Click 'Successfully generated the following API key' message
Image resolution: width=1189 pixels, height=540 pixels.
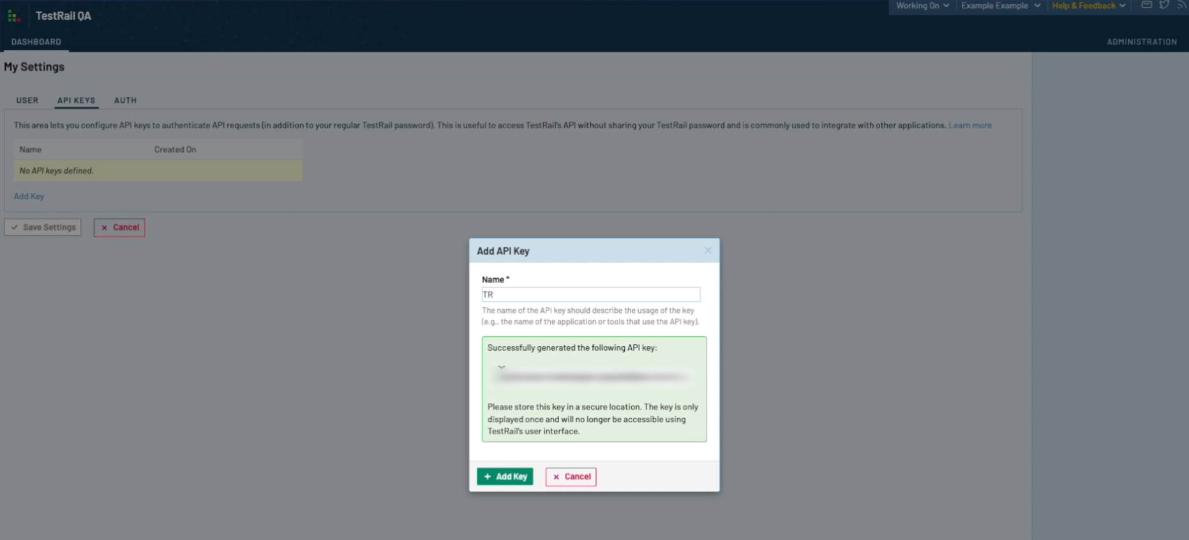[572, 348]
